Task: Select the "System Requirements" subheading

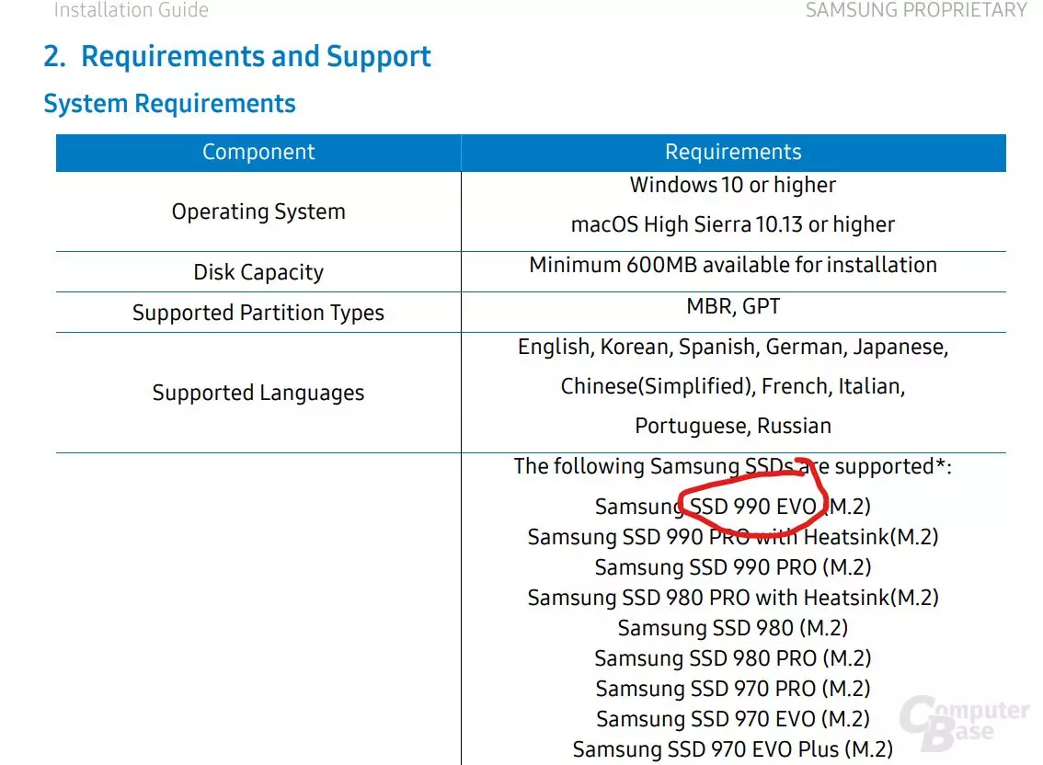Action: [169, 104]
